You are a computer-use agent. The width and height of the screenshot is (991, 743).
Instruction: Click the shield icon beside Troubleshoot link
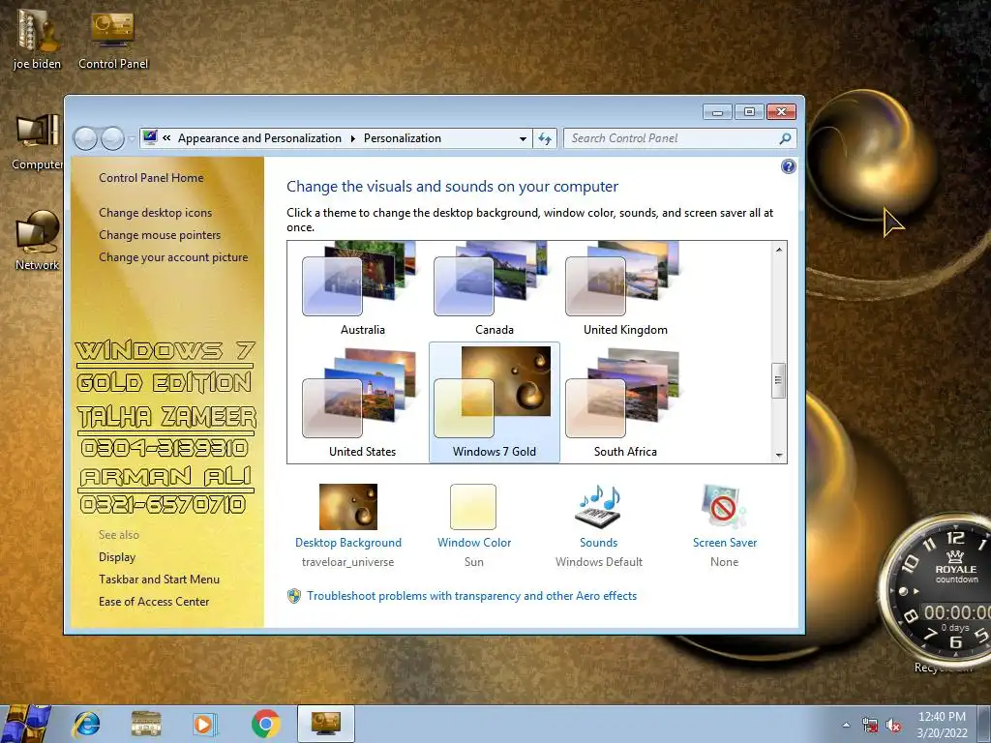coord(294,596)
